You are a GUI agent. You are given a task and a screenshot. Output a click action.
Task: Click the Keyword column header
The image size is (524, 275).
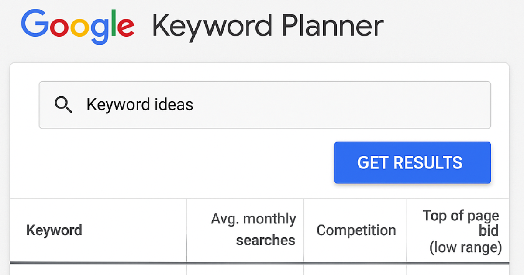(53, 230)
